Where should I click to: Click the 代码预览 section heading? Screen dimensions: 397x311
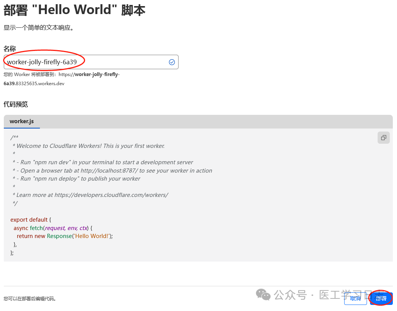click(16, 104)
